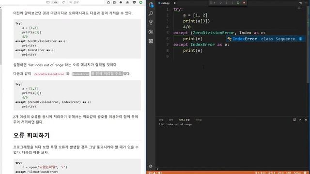Click the 오류 회피하기 heading
Screen dimensions: 310x174
(x=31, y=135)
